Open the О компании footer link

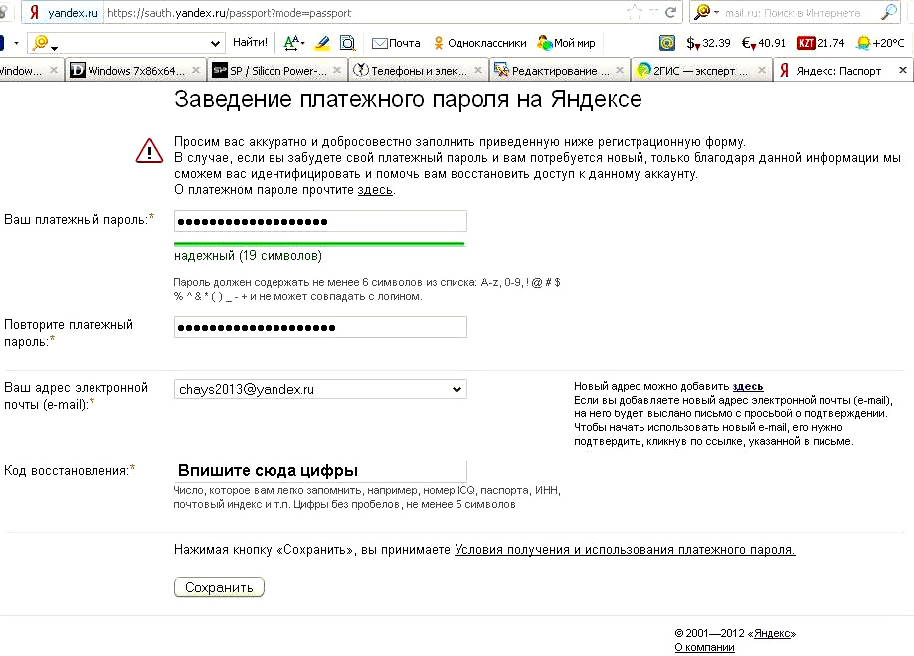[704, 647]
